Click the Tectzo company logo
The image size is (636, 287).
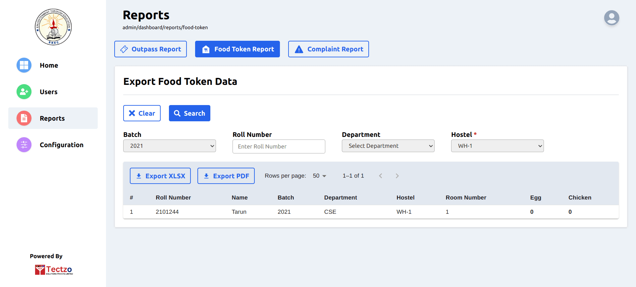click(x=54, y=270)
